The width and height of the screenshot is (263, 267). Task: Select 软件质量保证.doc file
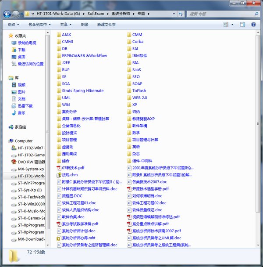pos(145,210)
